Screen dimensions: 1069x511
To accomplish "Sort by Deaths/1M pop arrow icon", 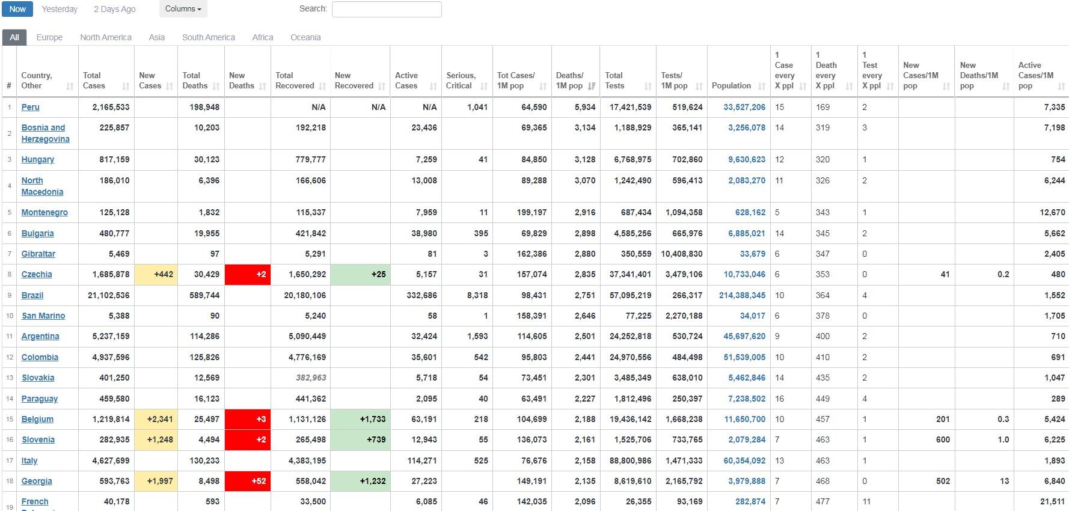I will pos(592,87).
